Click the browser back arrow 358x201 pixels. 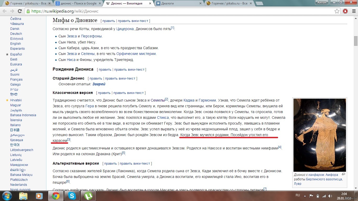(x=5, y=11)
